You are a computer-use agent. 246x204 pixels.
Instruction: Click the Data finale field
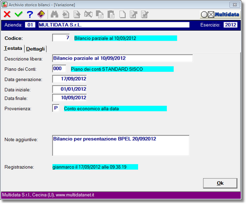click(70, 98)
